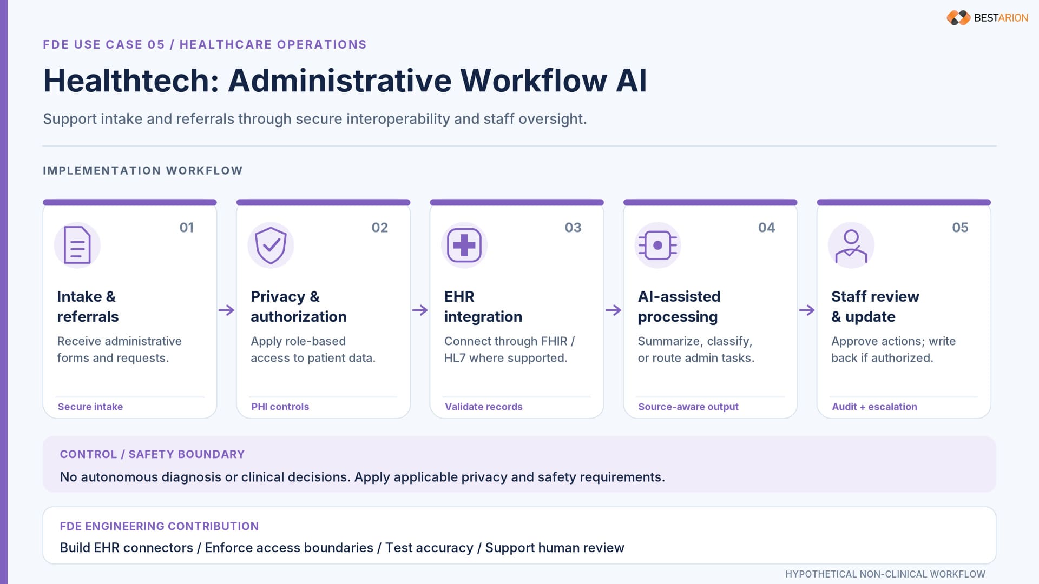Screen dimensions: 1039x584
Task: Click 'Summarize, classify, or route admin tasks.'
Action: coord(696,349)
